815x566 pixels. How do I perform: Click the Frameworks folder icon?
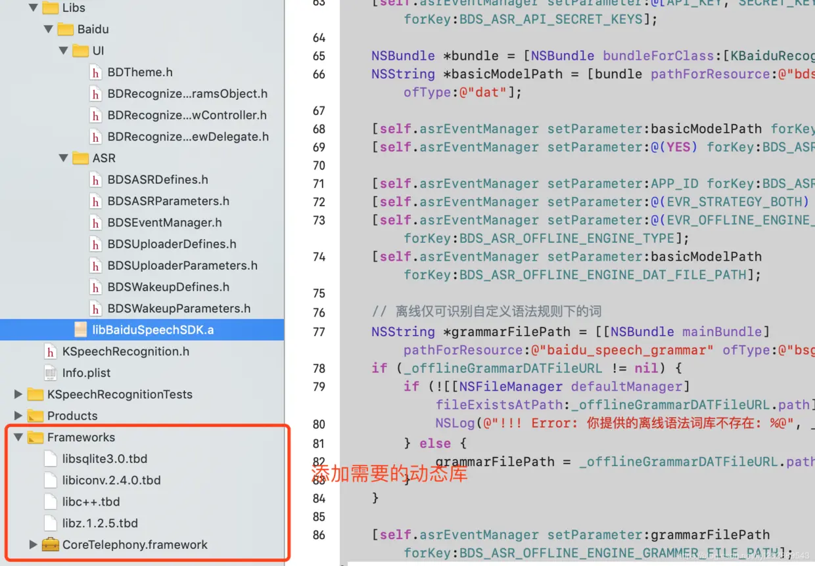coord(35,437)
